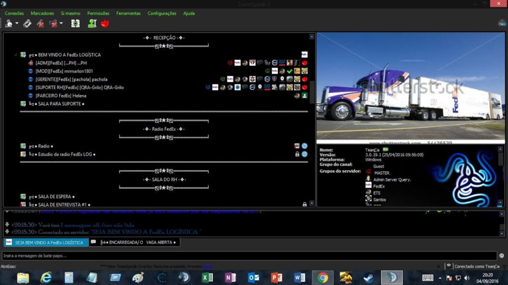Open Steam from taskbar
Screen dimensions: 508x285
[x=369, y=278]
